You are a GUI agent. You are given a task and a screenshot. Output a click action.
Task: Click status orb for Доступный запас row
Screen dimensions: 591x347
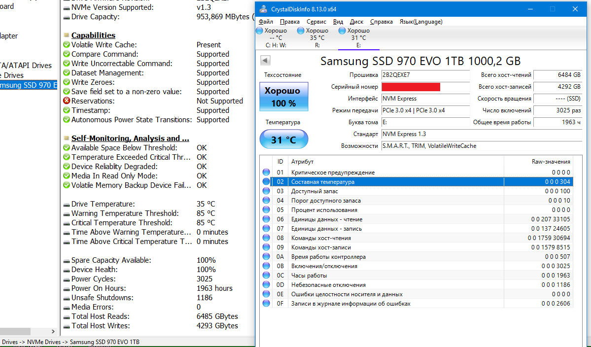[x=266, y=191]
